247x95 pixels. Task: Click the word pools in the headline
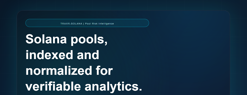(88, 40)
